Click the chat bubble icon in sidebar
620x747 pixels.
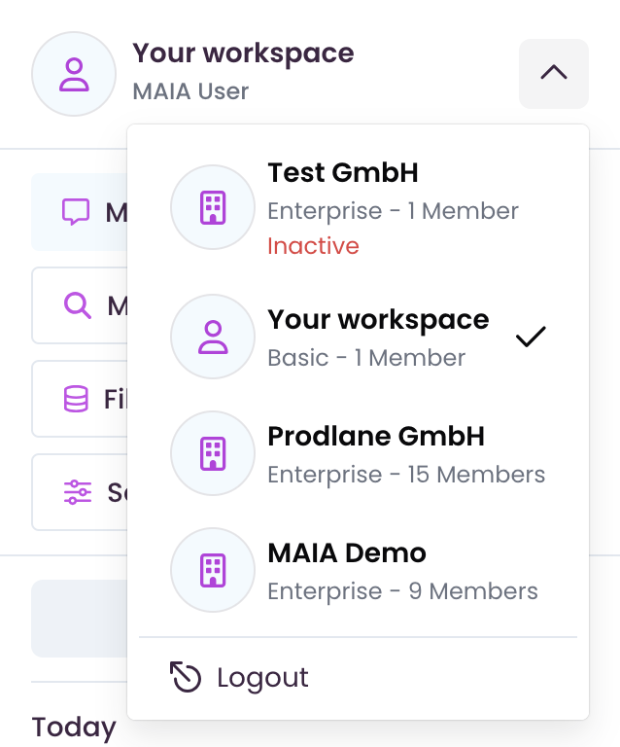[76, 212]
